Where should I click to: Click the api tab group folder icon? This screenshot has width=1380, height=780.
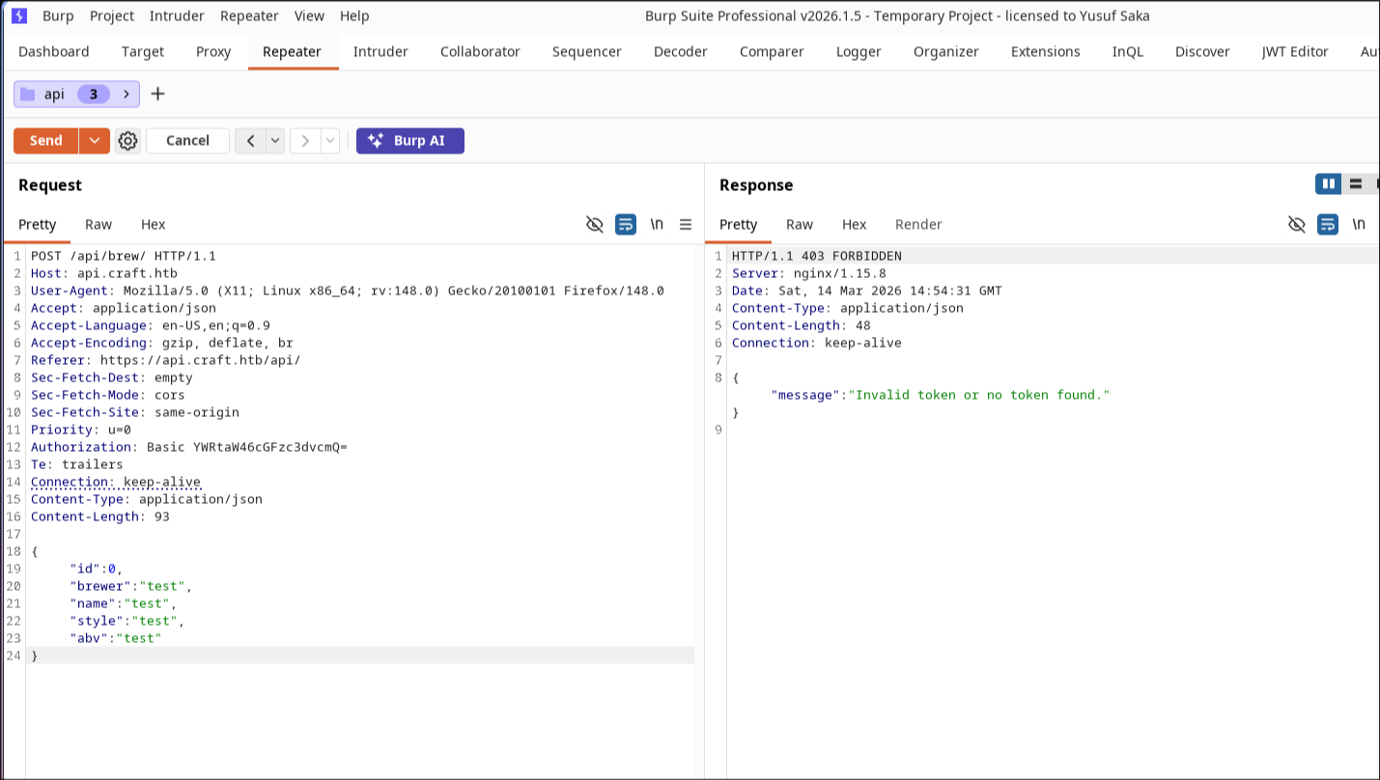[x=27, y=94]
